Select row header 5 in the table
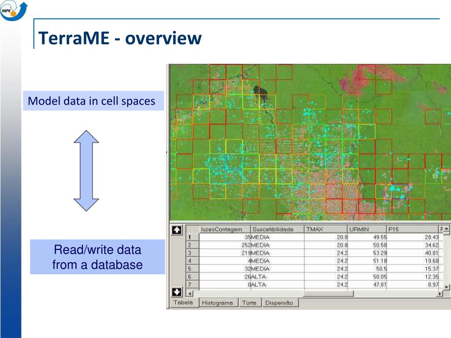The height and width of the screenshot is (338, 451). point(193,269)
